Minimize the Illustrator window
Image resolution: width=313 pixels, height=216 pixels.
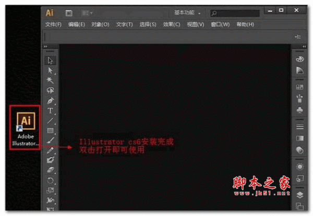[270, 10]
